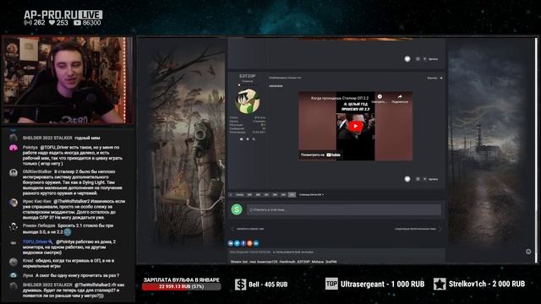
Task: Click the Share arrow icon on YouTube embed
Action: click(x=400, y=97)
